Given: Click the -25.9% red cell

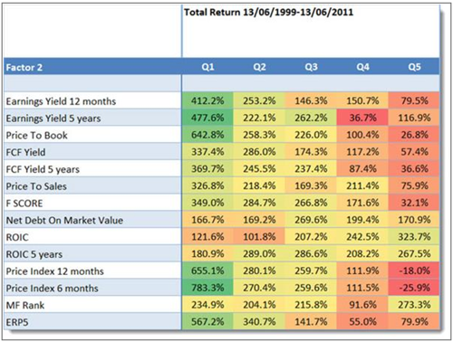Looking at the screenshot, I should [414, 288].
